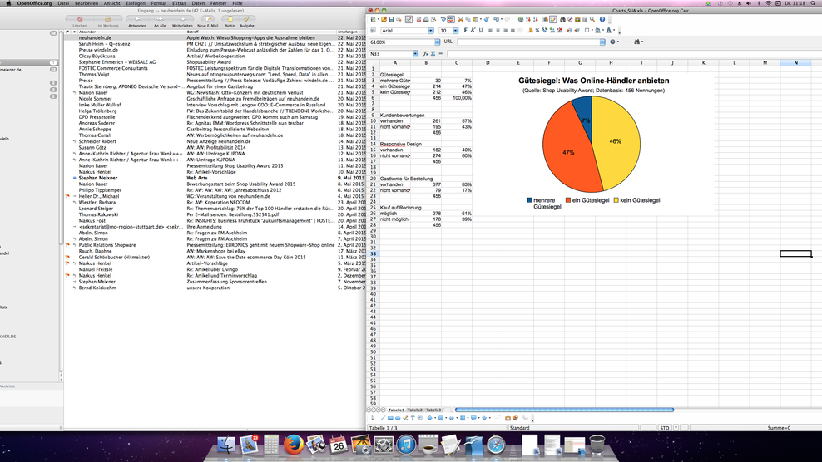
Task: Click the Antworten reply arrow in mail
Action: click(x=137, y=19)
